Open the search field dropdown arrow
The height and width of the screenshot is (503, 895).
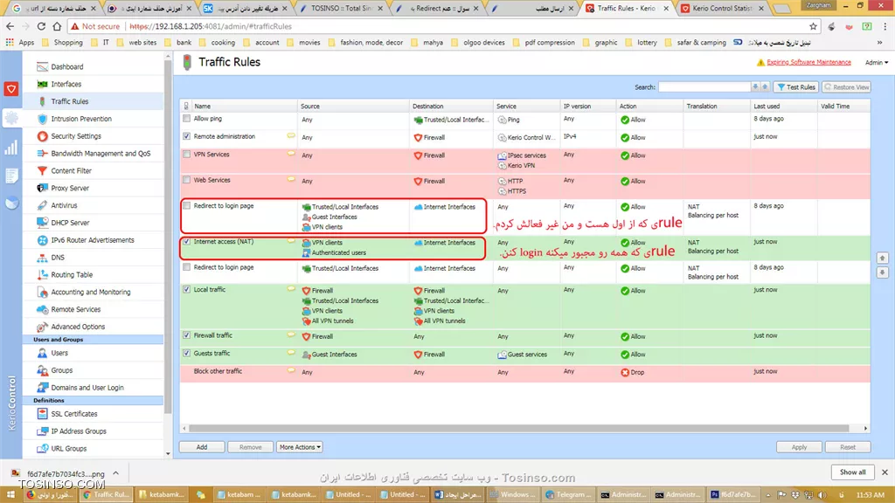tap(757, 87)
